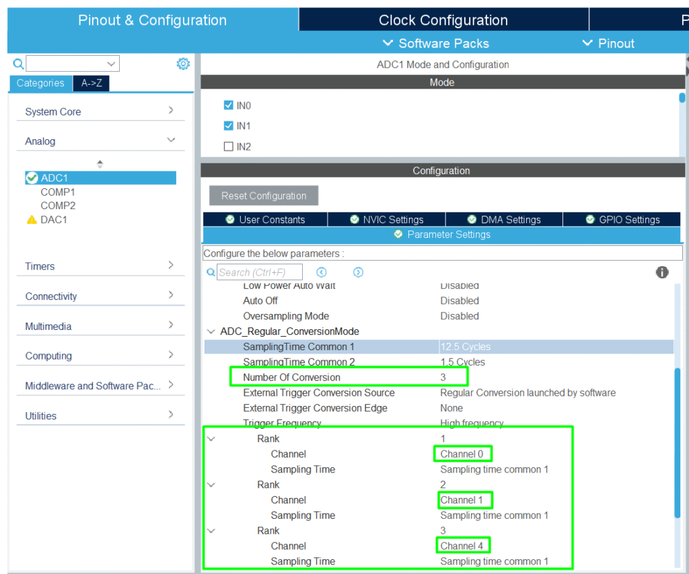Uncheck the IN0 channel checkbox
Screen dimensions: 689x574
[x=228, y=106]
